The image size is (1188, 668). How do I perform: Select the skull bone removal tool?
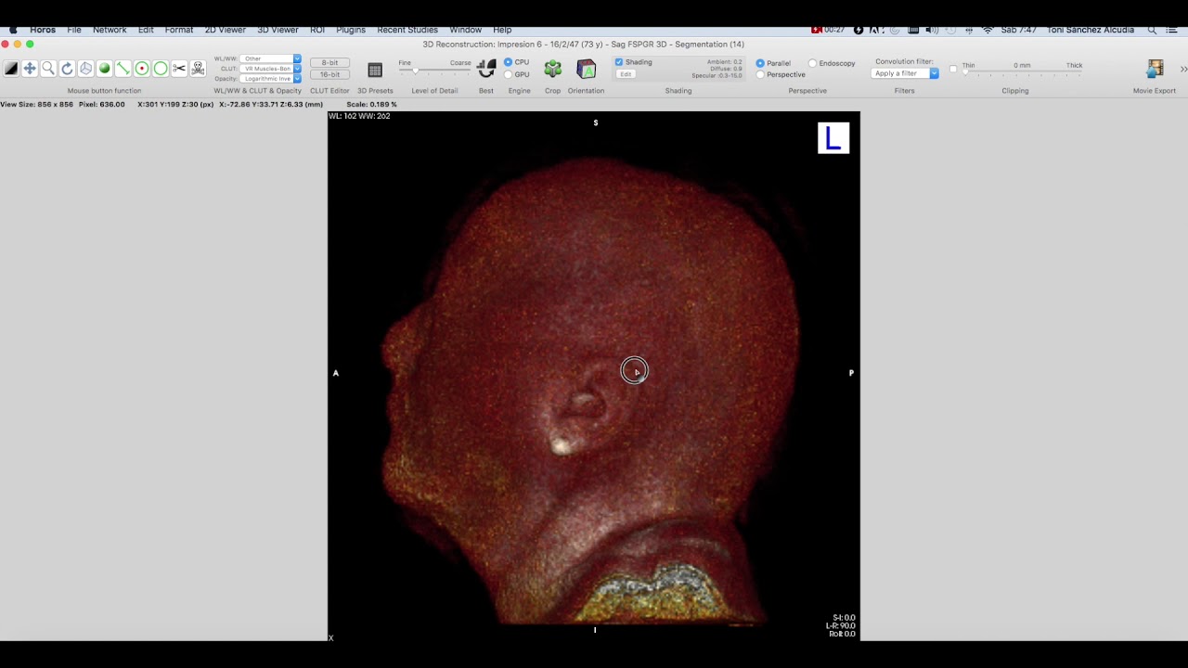click(198, 69)
